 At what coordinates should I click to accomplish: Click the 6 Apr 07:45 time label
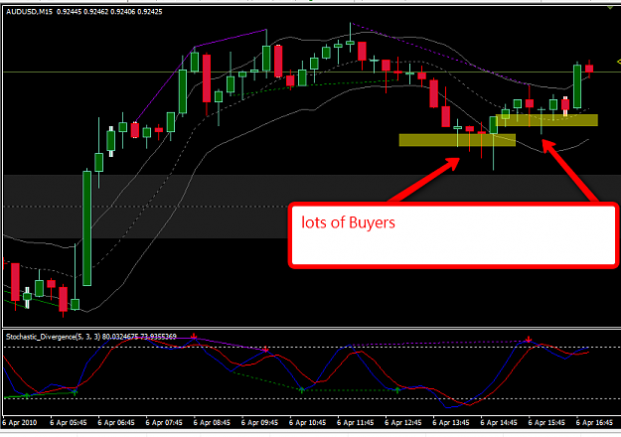click(x=164, y=423)
